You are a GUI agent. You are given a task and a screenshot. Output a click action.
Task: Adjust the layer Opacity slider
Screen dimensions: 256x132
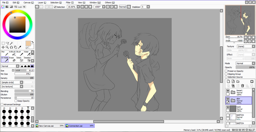coord(245,67)
